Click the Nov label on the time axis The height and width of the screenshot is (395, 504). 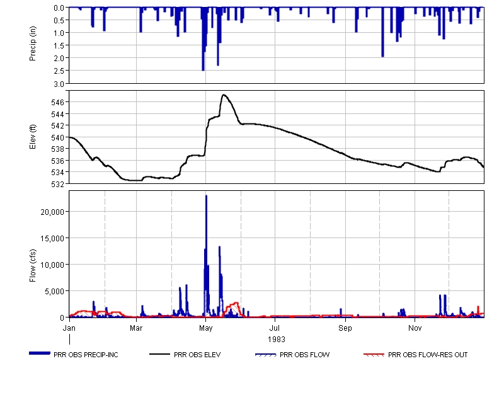[x=415, y=328]
